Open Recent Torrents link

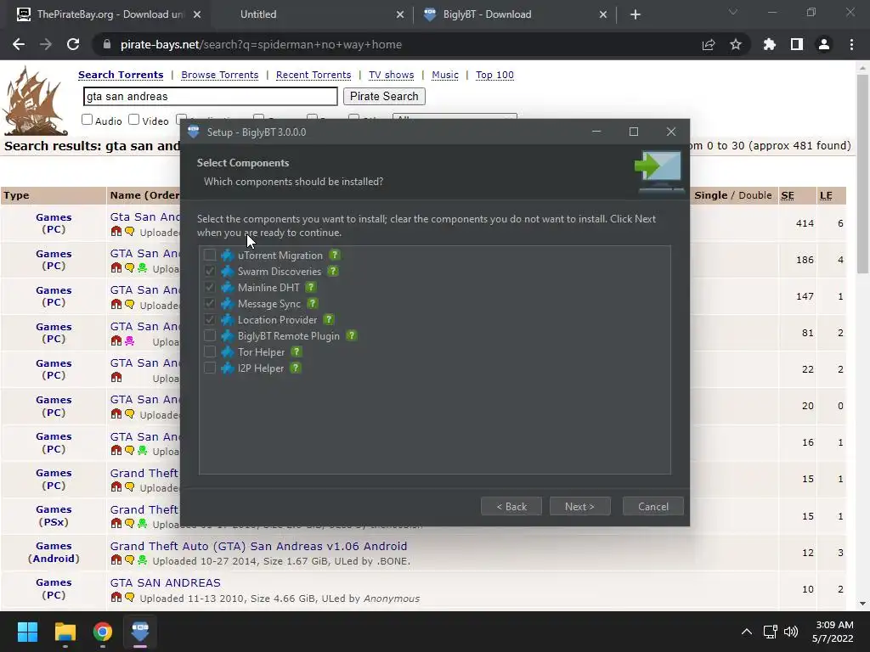314,75
